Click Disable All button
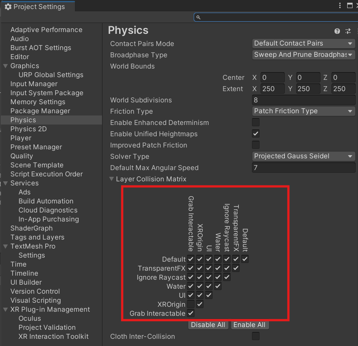Image resolution: width=358 pixels, height=346 pixels. [208, 325]
